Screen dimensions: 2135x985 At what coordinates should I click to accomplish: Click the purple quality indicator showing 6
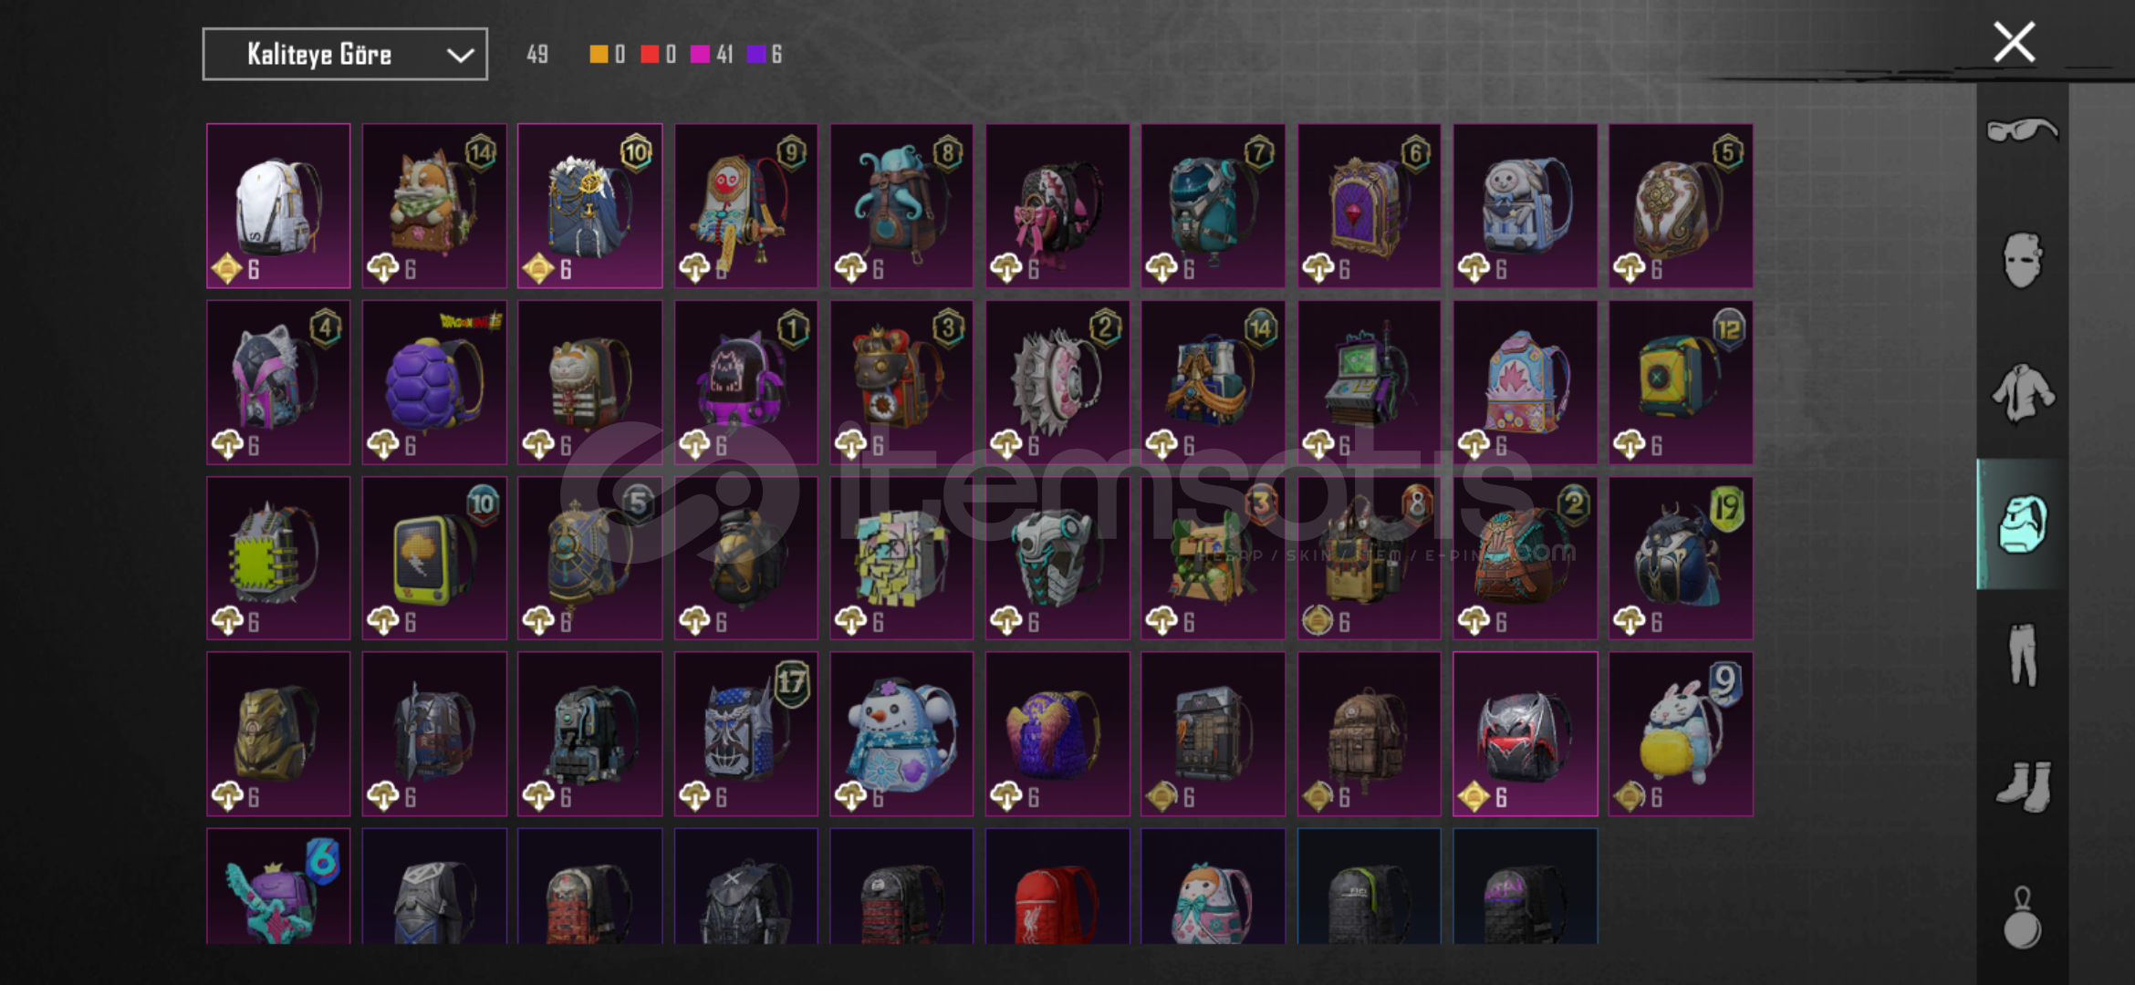[765, 55]
